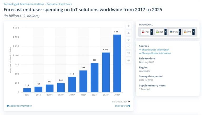Click the info icon before Additional Information
Screen dimensions: 202x115
point(8,106)
